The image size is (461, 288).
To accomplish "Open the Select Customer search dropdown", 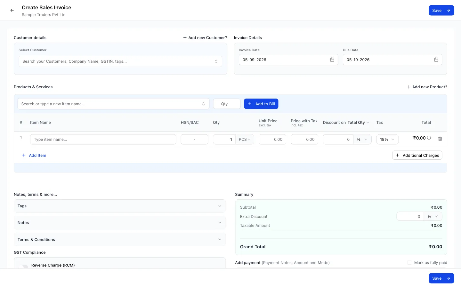I will tap(120, 61).
